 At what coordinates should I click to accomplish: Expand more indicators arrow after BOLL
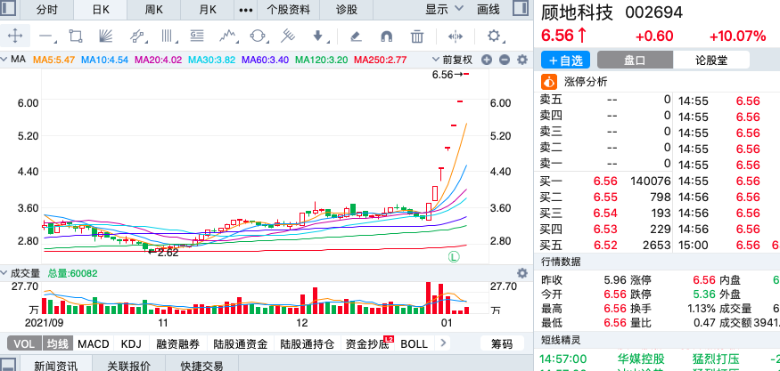443,343
